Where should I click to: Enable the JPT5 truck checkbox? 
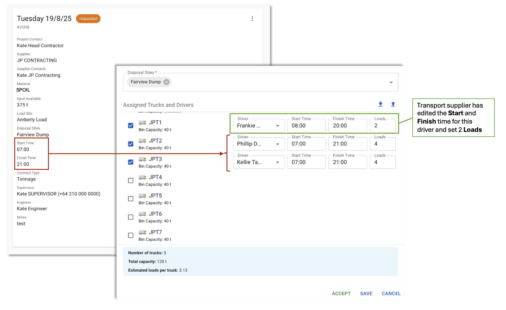click(131, 199)
